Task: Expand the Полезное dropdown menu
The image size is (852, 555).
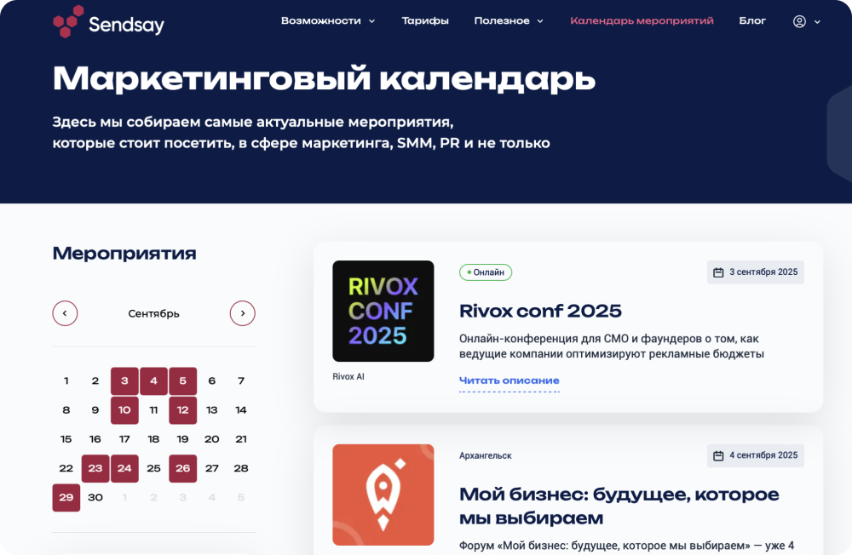Action: 509,21
